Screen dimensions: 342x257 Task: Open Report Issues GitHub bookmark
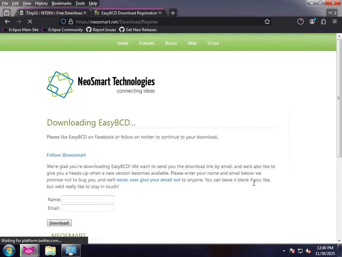[x=101, y=30]
